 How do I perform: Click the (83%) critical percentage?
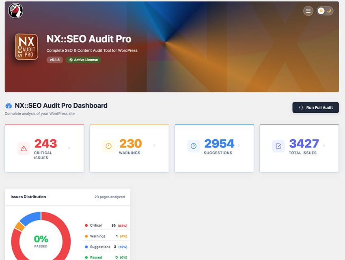[123, 225]
